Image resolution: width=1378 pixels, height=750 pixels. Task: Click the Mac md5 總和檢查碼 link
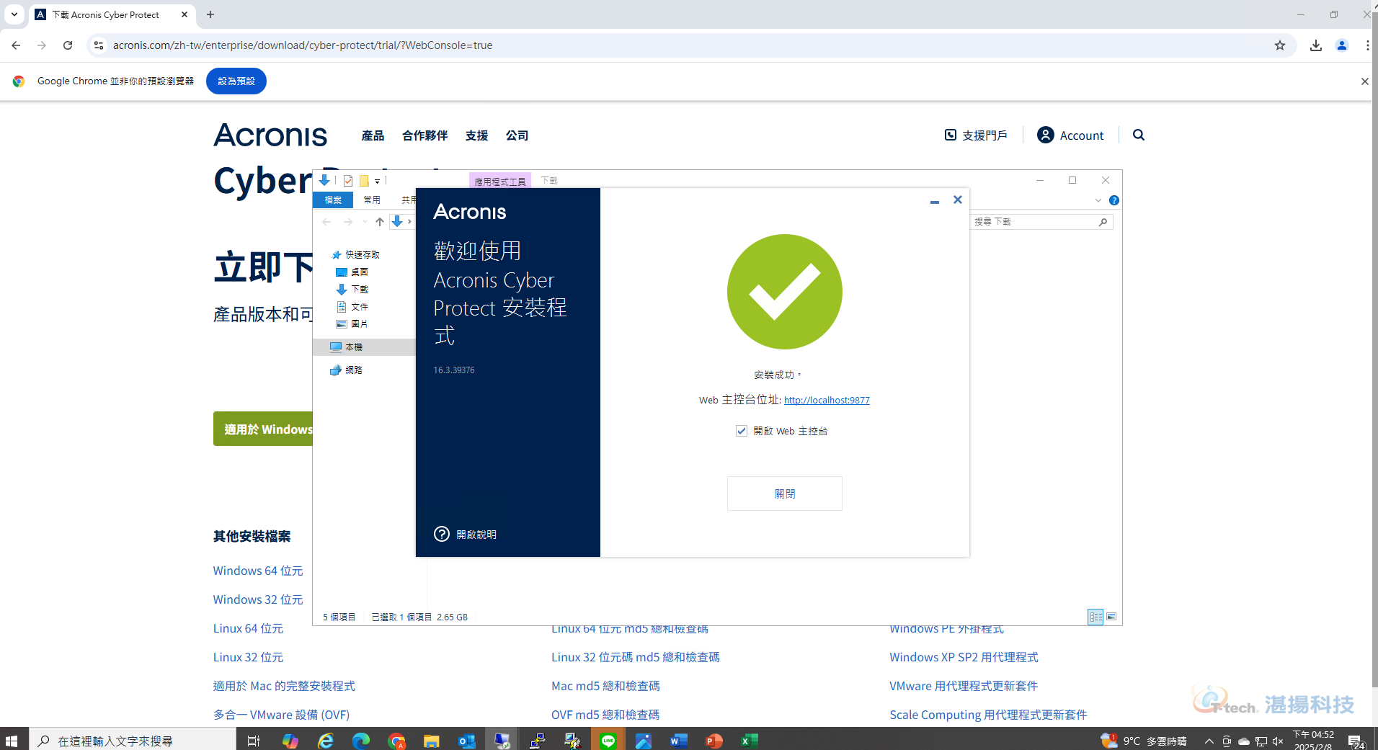tap(605, 686)
